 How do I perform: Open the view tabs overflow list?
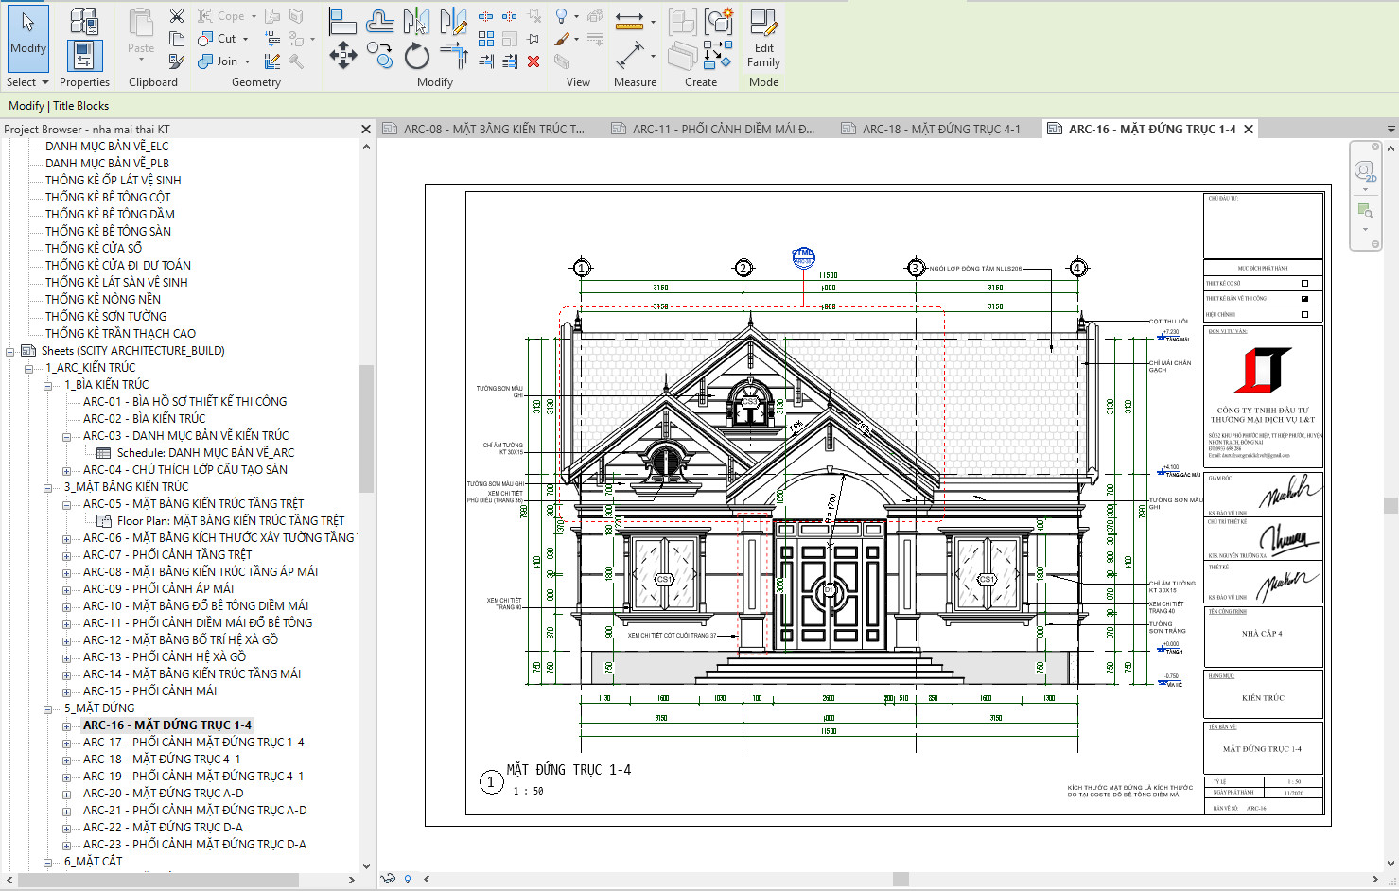click(1390, 130)
